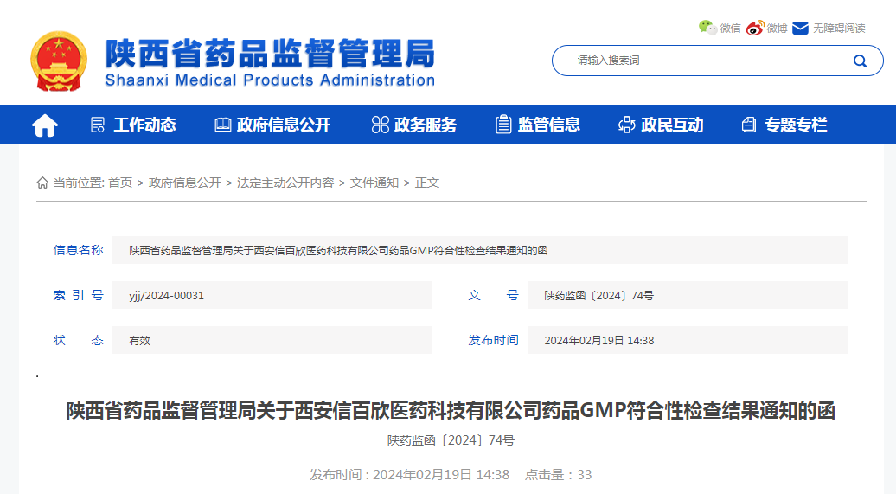Click the Shaanxi Medical Products Administration subtitle

point(270,80)
